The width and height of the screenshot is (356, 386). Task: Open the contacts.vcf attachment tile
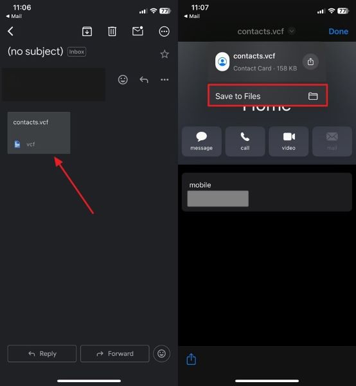coord(39,133)
